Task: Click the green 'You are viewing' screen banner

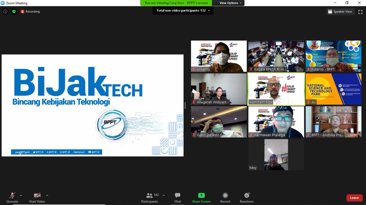Action: point(176,3)
